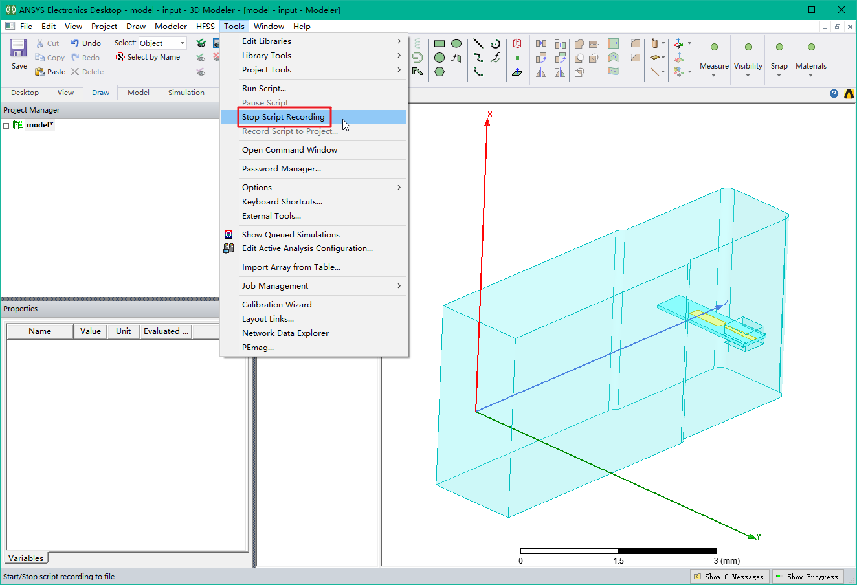Select the Draw ellipse tool

coord(456,43)
